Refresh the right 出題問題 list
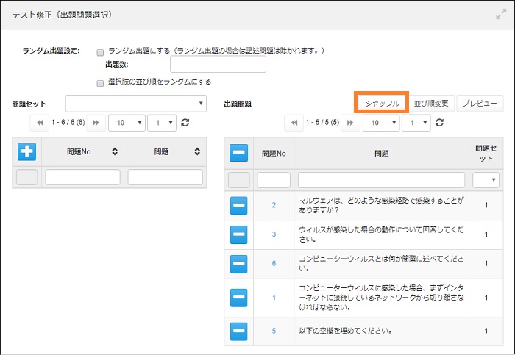Screen dimensions: 515x355 (x=441, y=123)
